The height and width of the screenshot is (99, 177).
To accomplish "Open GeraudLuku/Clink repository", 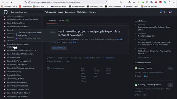I will point(14,75).
